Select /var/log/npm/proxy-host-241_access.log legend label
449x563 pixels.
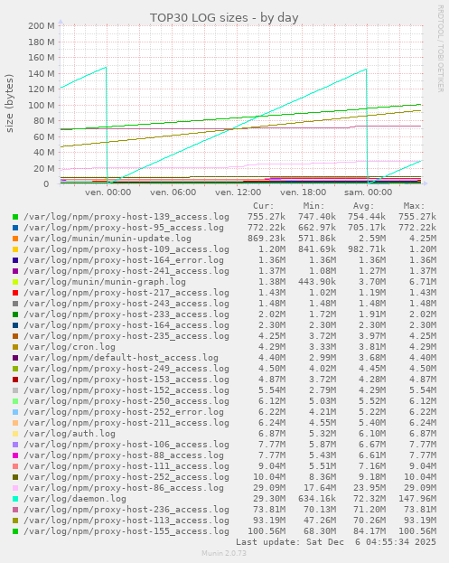coord(126,271)
